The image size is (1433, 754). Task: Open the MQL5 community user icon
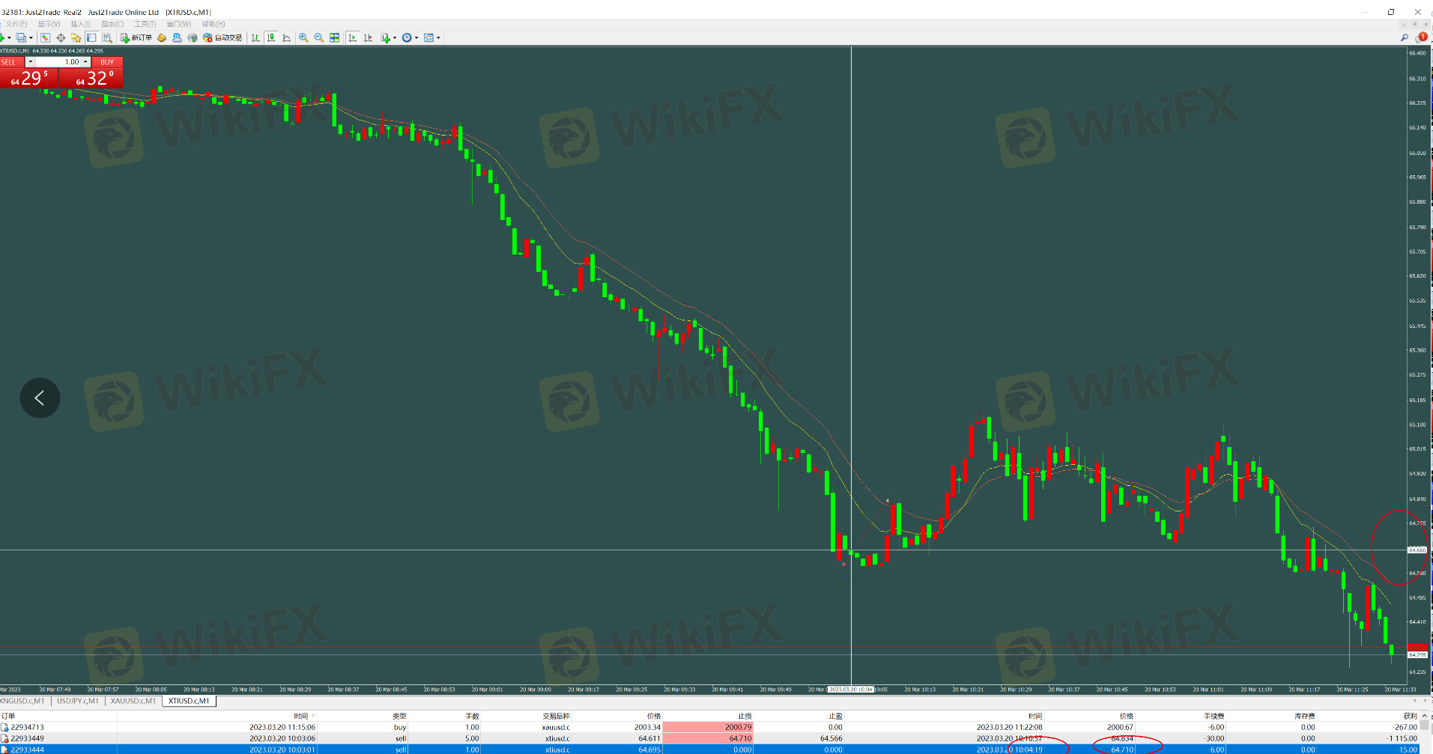click(177, 37)
